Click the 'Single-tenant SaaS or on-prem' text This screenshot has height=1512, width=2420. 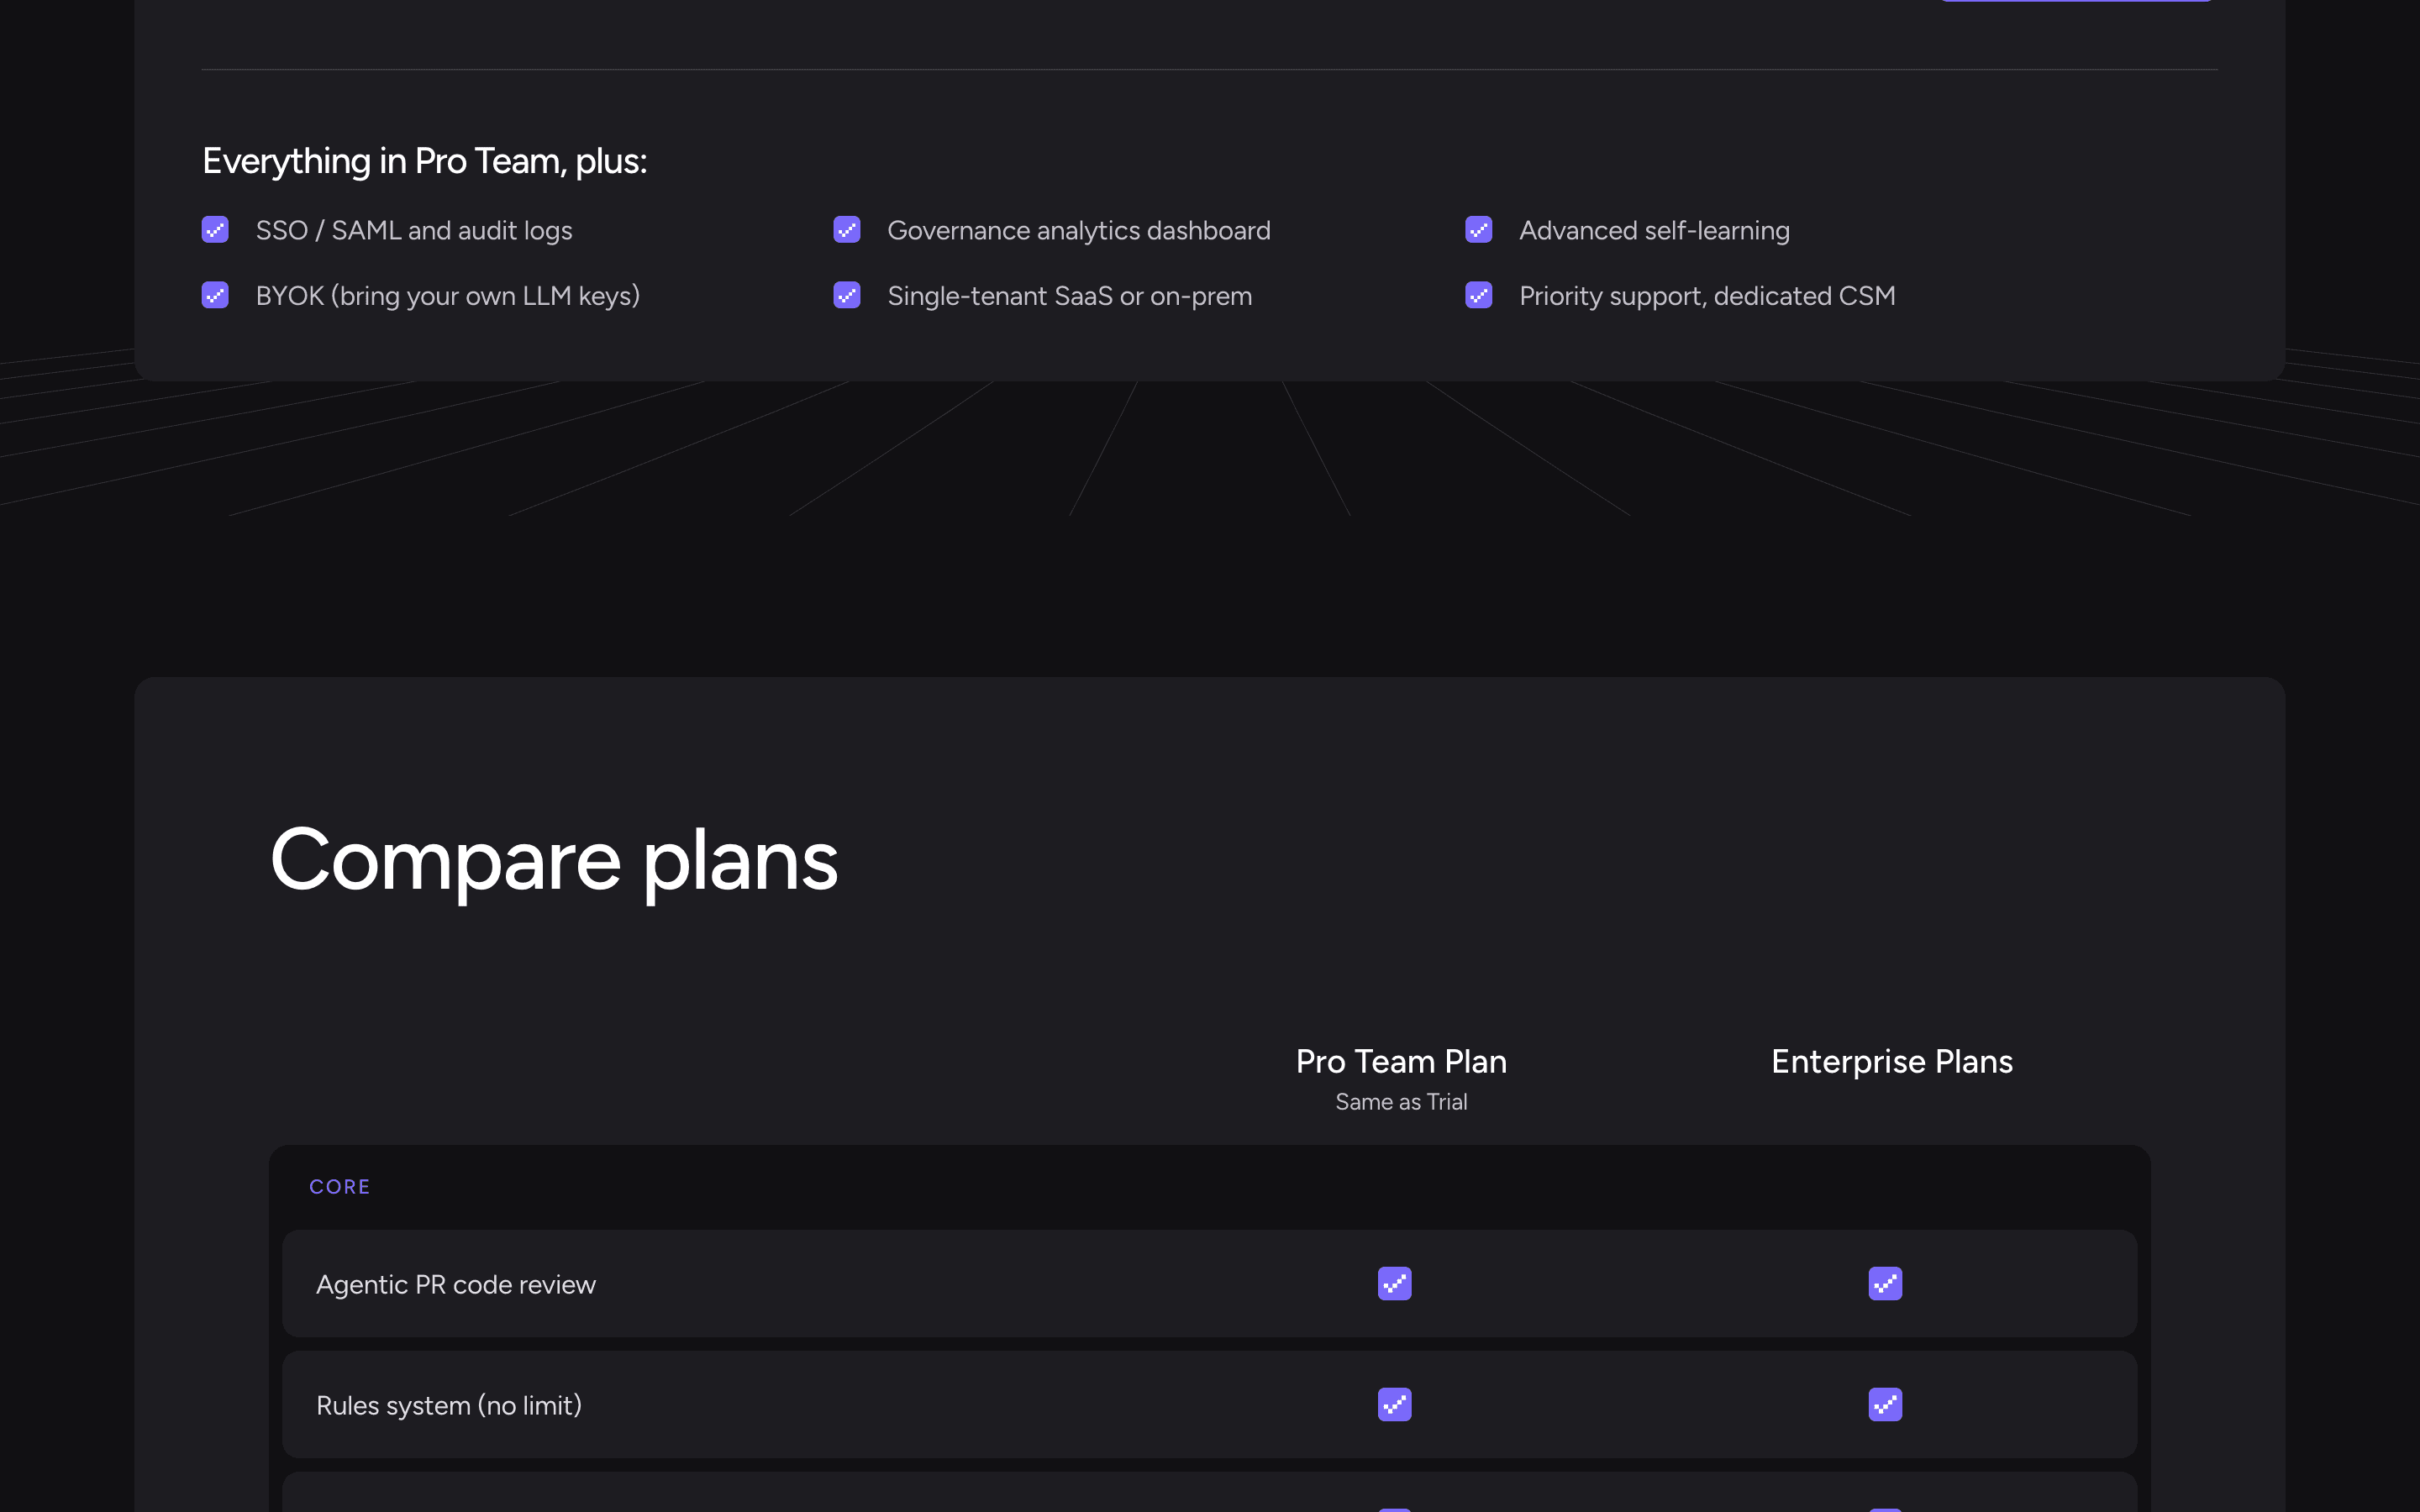1070,296
